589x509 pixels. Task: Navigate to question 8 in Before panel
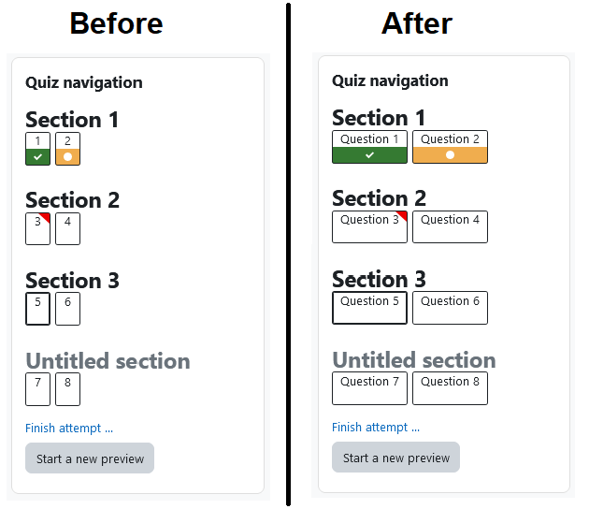67,389
